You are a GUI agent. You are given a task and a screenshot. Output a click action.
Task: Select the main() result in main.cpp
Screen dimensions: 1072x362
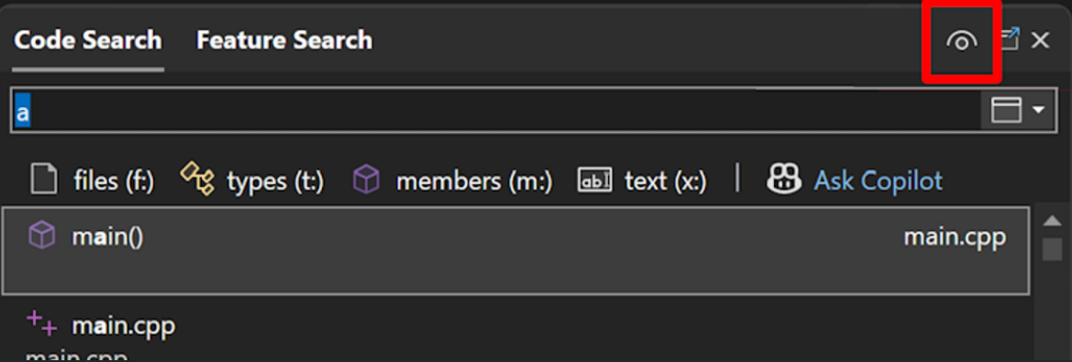pos(516,251)
